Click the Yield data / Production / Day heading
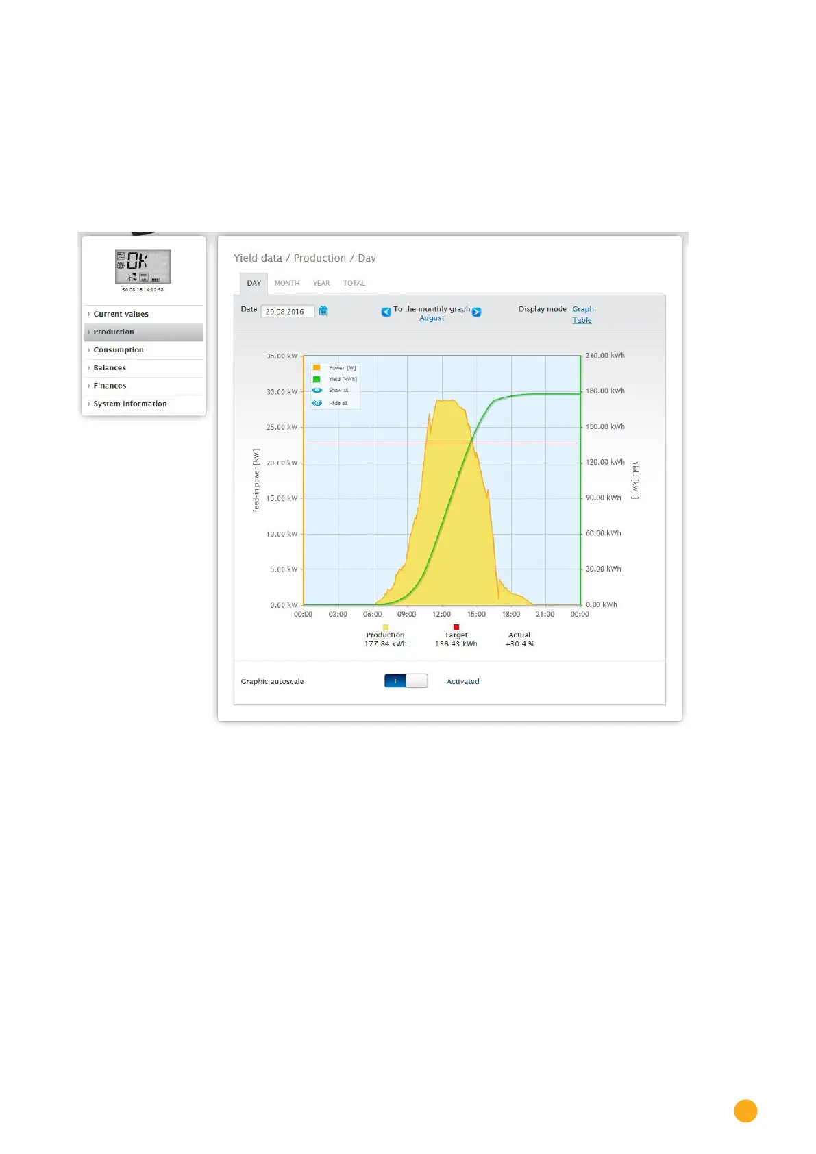Viewport: 816px width, 1154px height. pos(305,258)
